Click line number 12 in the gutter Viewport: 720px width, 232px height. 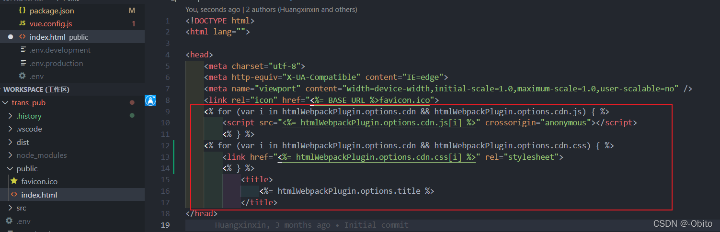165,145
